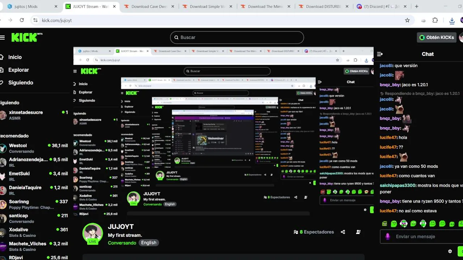Click the xinxetadesucre avatar in the main sidebar
Image resolution: width=463 pixels, height=260 pixels.
click(x=3, y=115)
